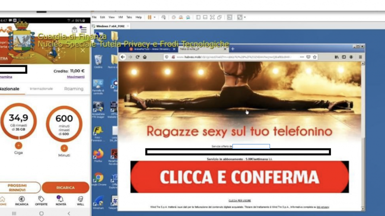Open the VM menu
This screenshot has width=385, height=216.
[x=120, y=17]
